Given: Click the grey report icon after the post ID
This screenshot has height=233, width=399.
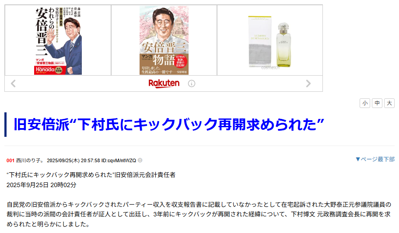Looking at the screenshot, I should click(x=140, y=160).
